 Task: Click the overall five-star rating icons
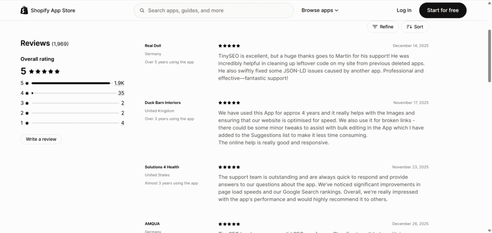(44, 71)
